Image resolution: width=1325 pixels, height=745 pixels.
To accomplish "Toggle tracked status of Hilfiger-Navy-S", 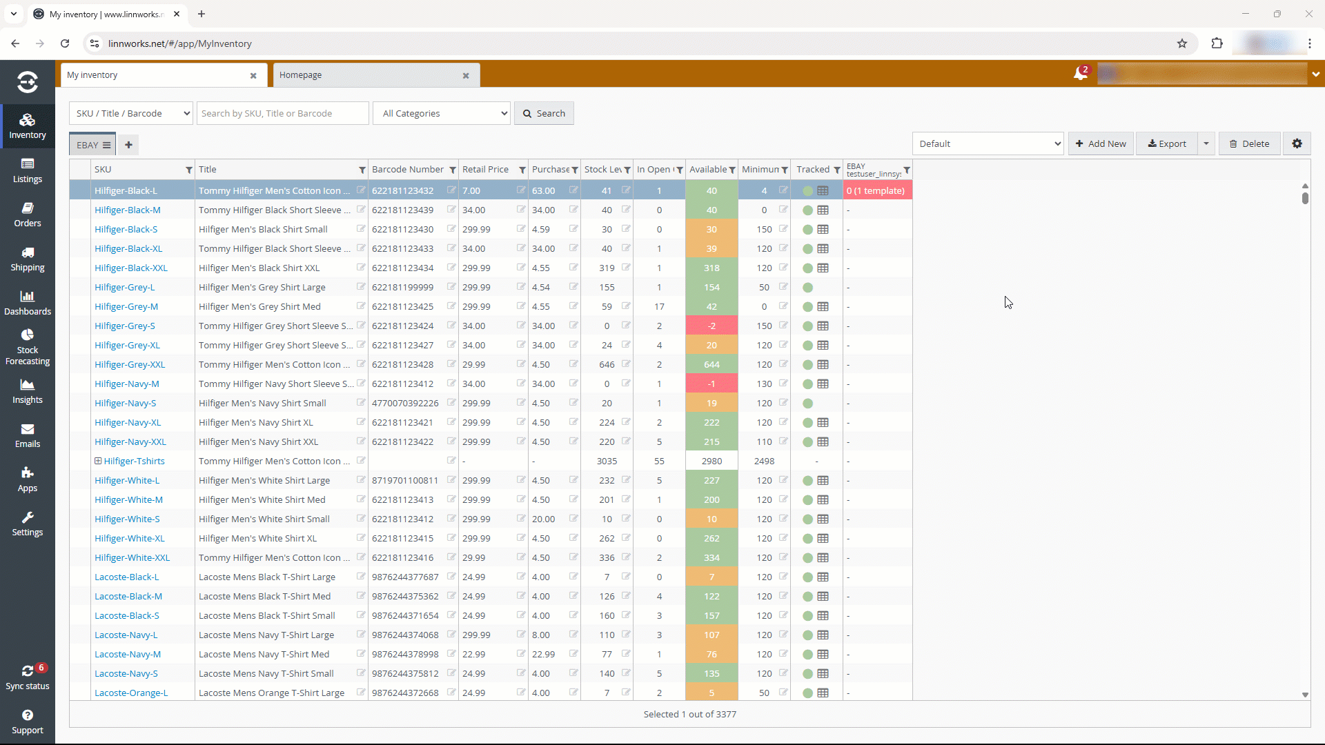I will click(807, 403).
